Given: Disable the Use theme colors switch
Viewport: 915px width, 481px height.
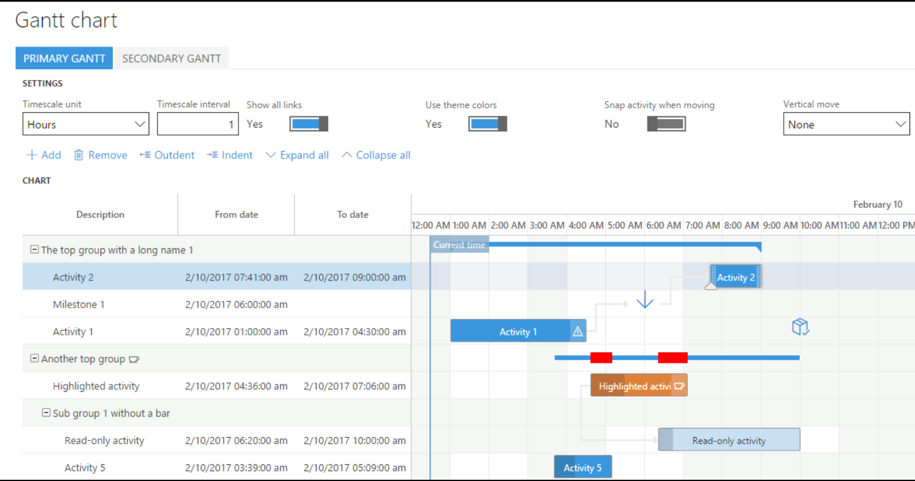Looking at the screenshot, I should (x=488, y=124).
